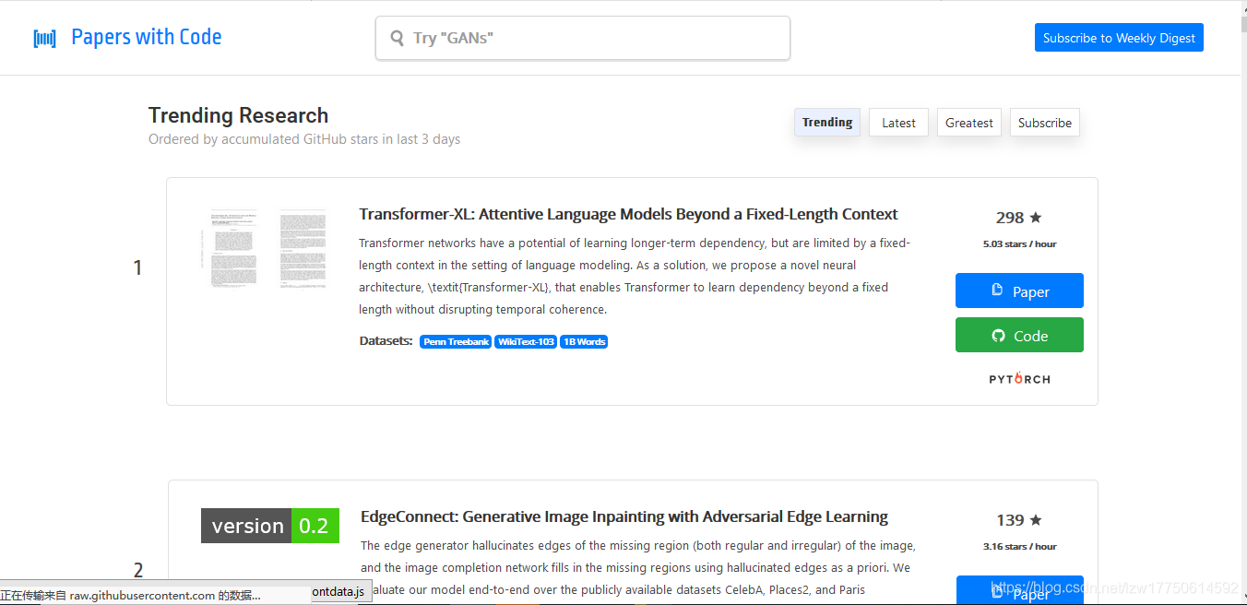Click the star icon beside 139
This screenshot has width=1247, height=605.
coord(1036,520)
